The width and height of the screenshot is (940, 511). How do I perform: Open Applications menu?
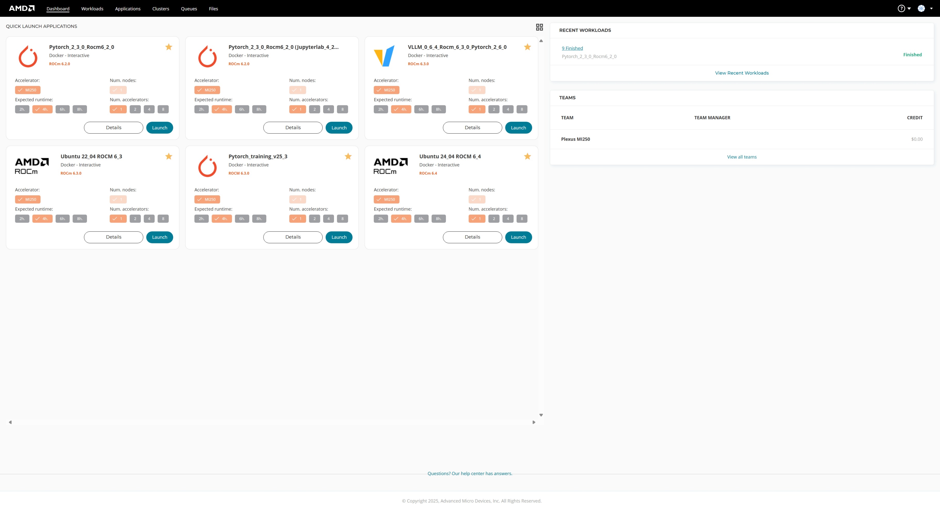coord(128,9)
